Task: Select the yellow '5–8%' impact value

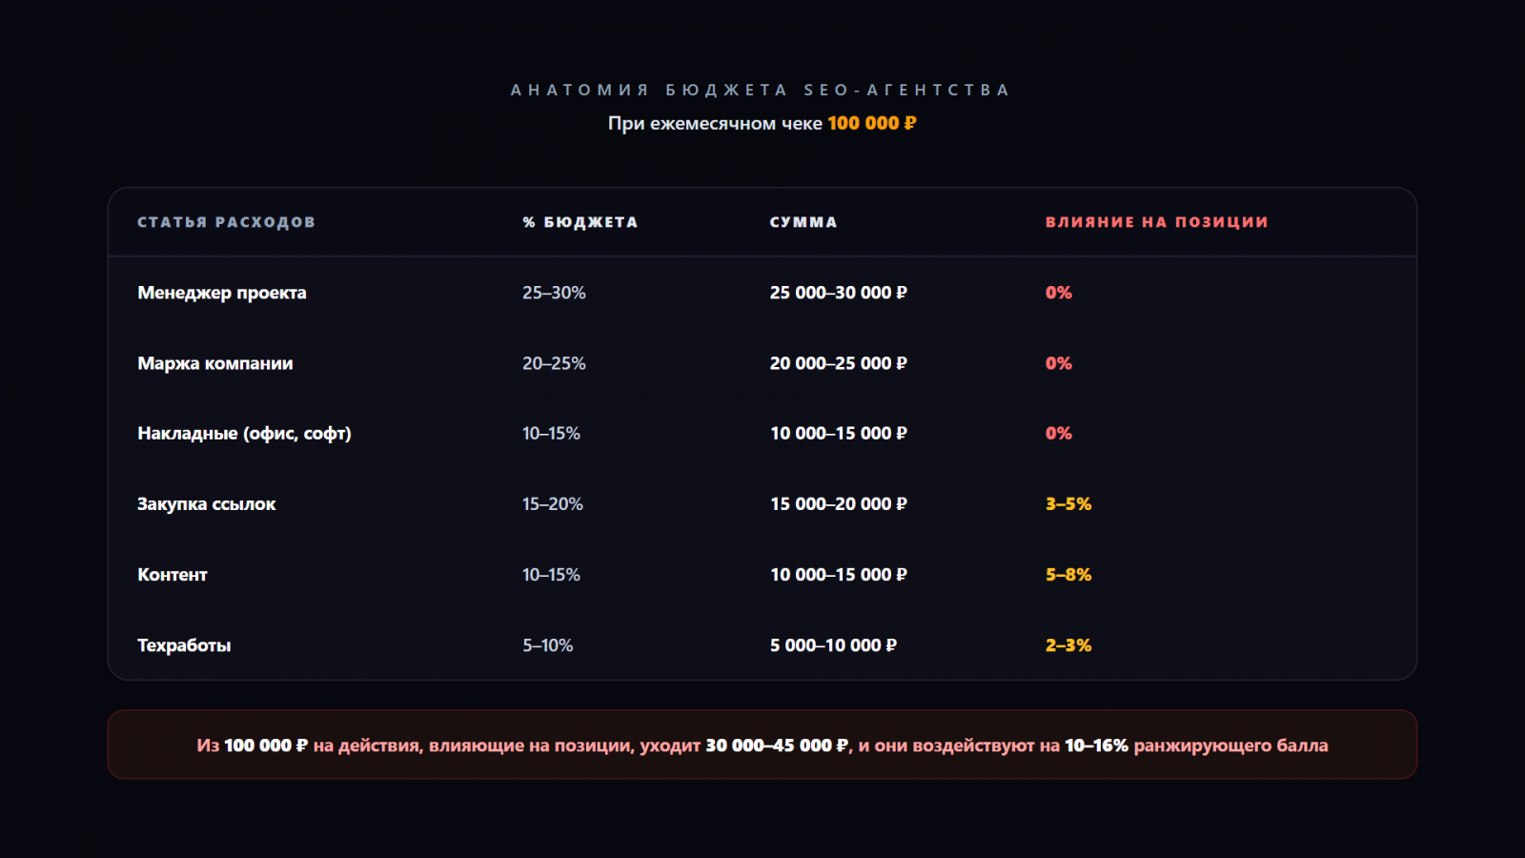Action: tap(1067, 575)
